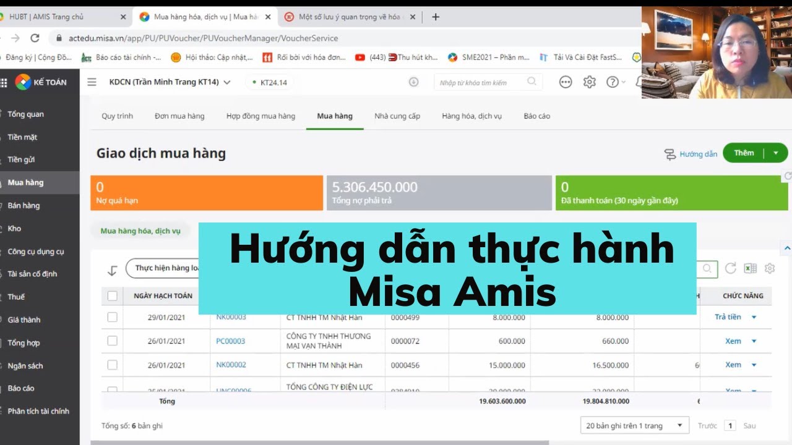Viewport: 792px width, 445px height.
Task: Close the Mua hàng hóa, dịch vụ tab
Action: pos(268,17)
